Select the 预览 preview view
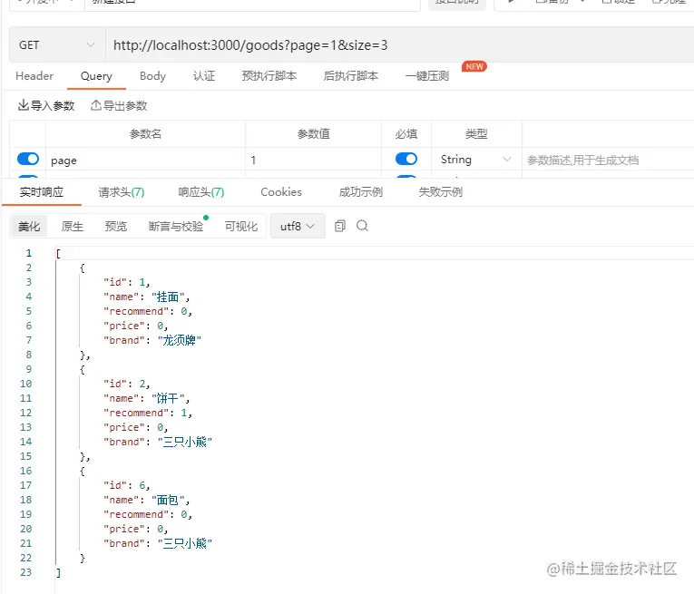The height and width of the screenshot is (594, 694). point(116,227)
